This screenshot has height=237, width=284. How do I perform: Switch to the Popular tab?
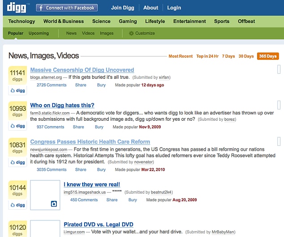pos(16,33)
